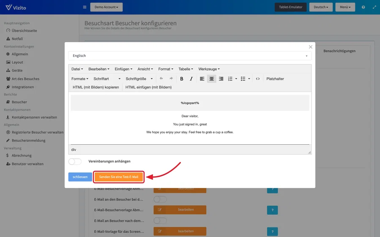
Task: Click Senden Sie eine Test-E-Mail
Action: coord(119,177)
